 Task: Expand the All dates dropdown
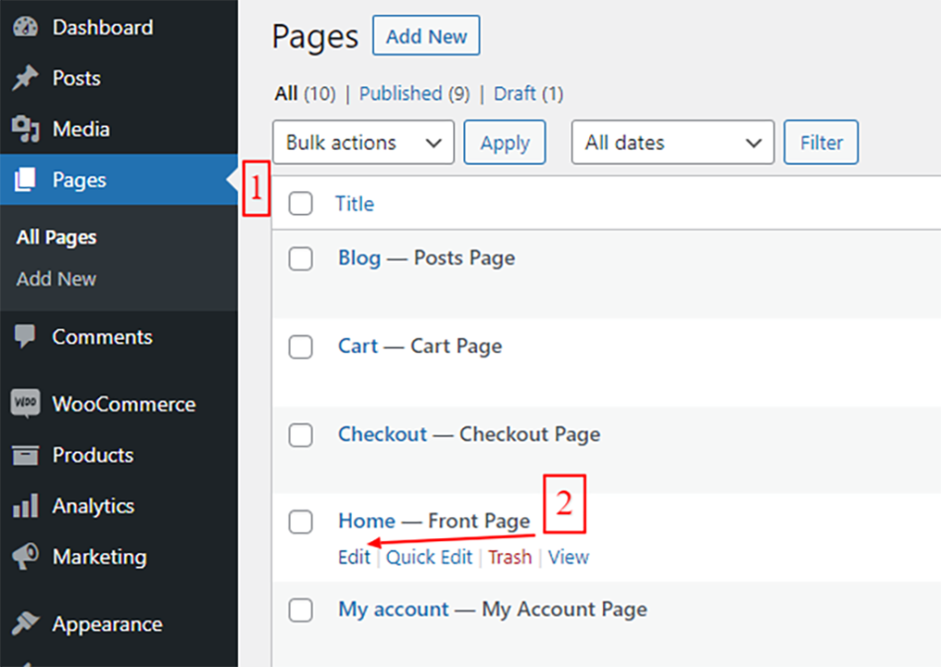(x=672, y=143)
